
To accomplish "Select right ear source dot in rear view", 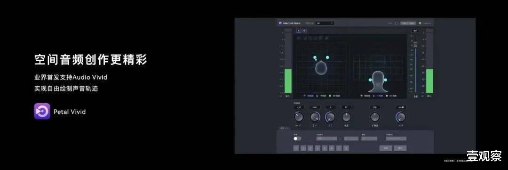I will (x=386, y=80).
